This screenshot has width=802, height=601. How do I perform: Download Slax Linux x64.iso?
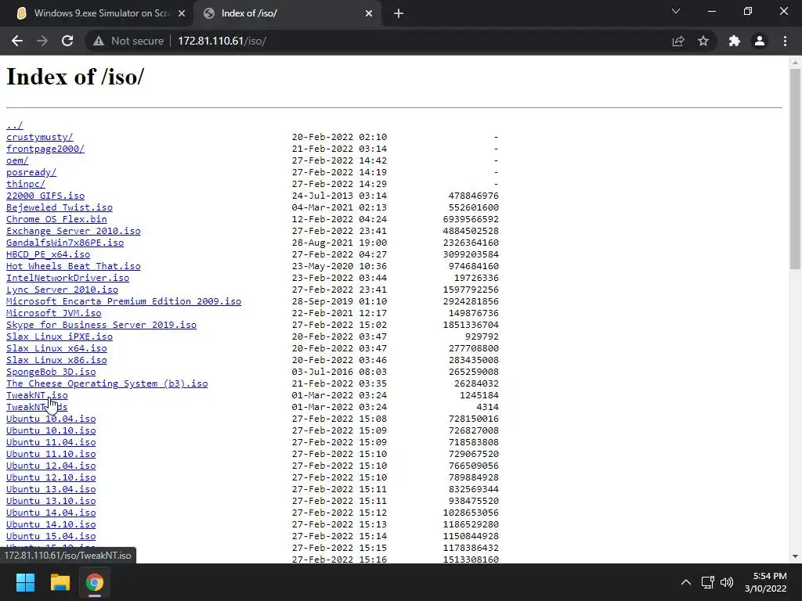coord(56,348)
